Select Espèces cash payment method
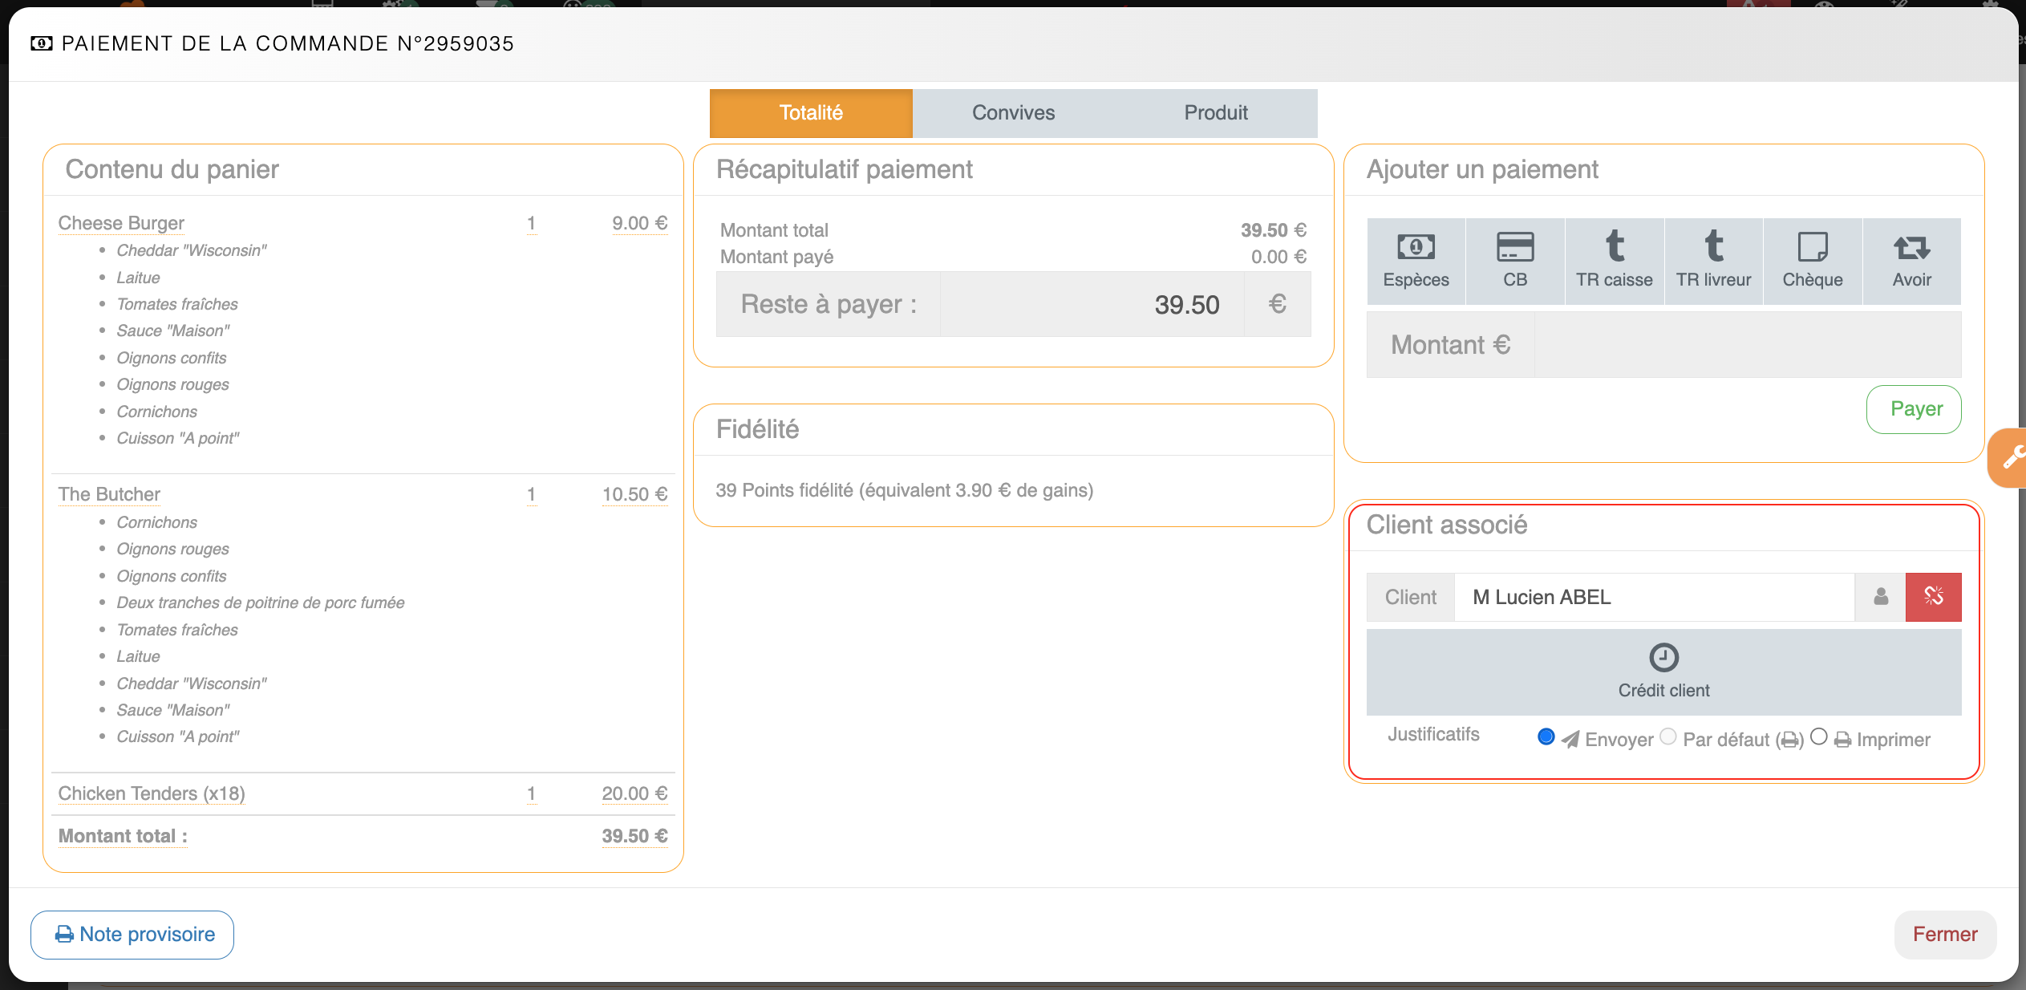 1416,261
